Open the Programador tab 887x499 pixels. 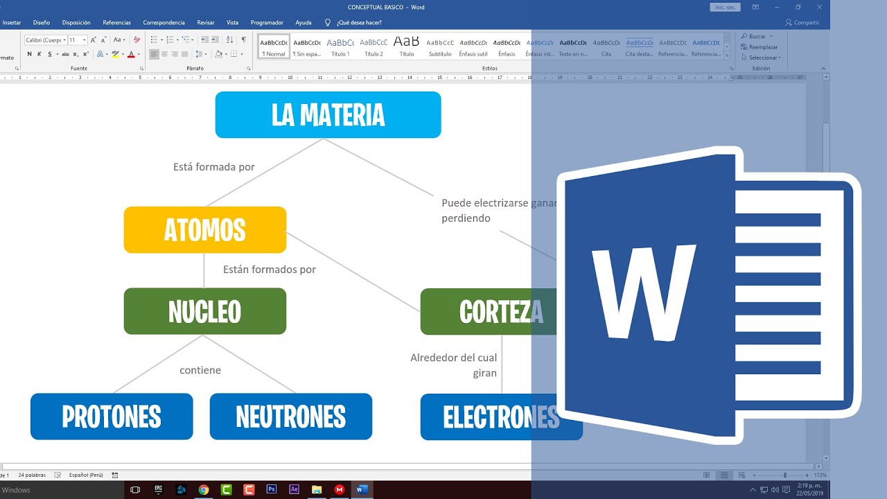point(267,22)
